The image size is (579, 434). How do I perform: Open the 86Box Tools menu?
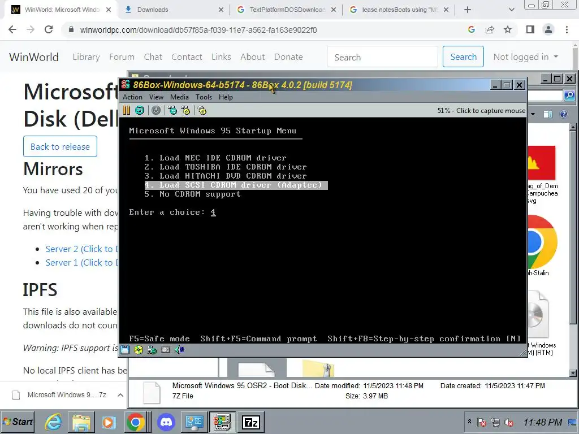point(204,97)
